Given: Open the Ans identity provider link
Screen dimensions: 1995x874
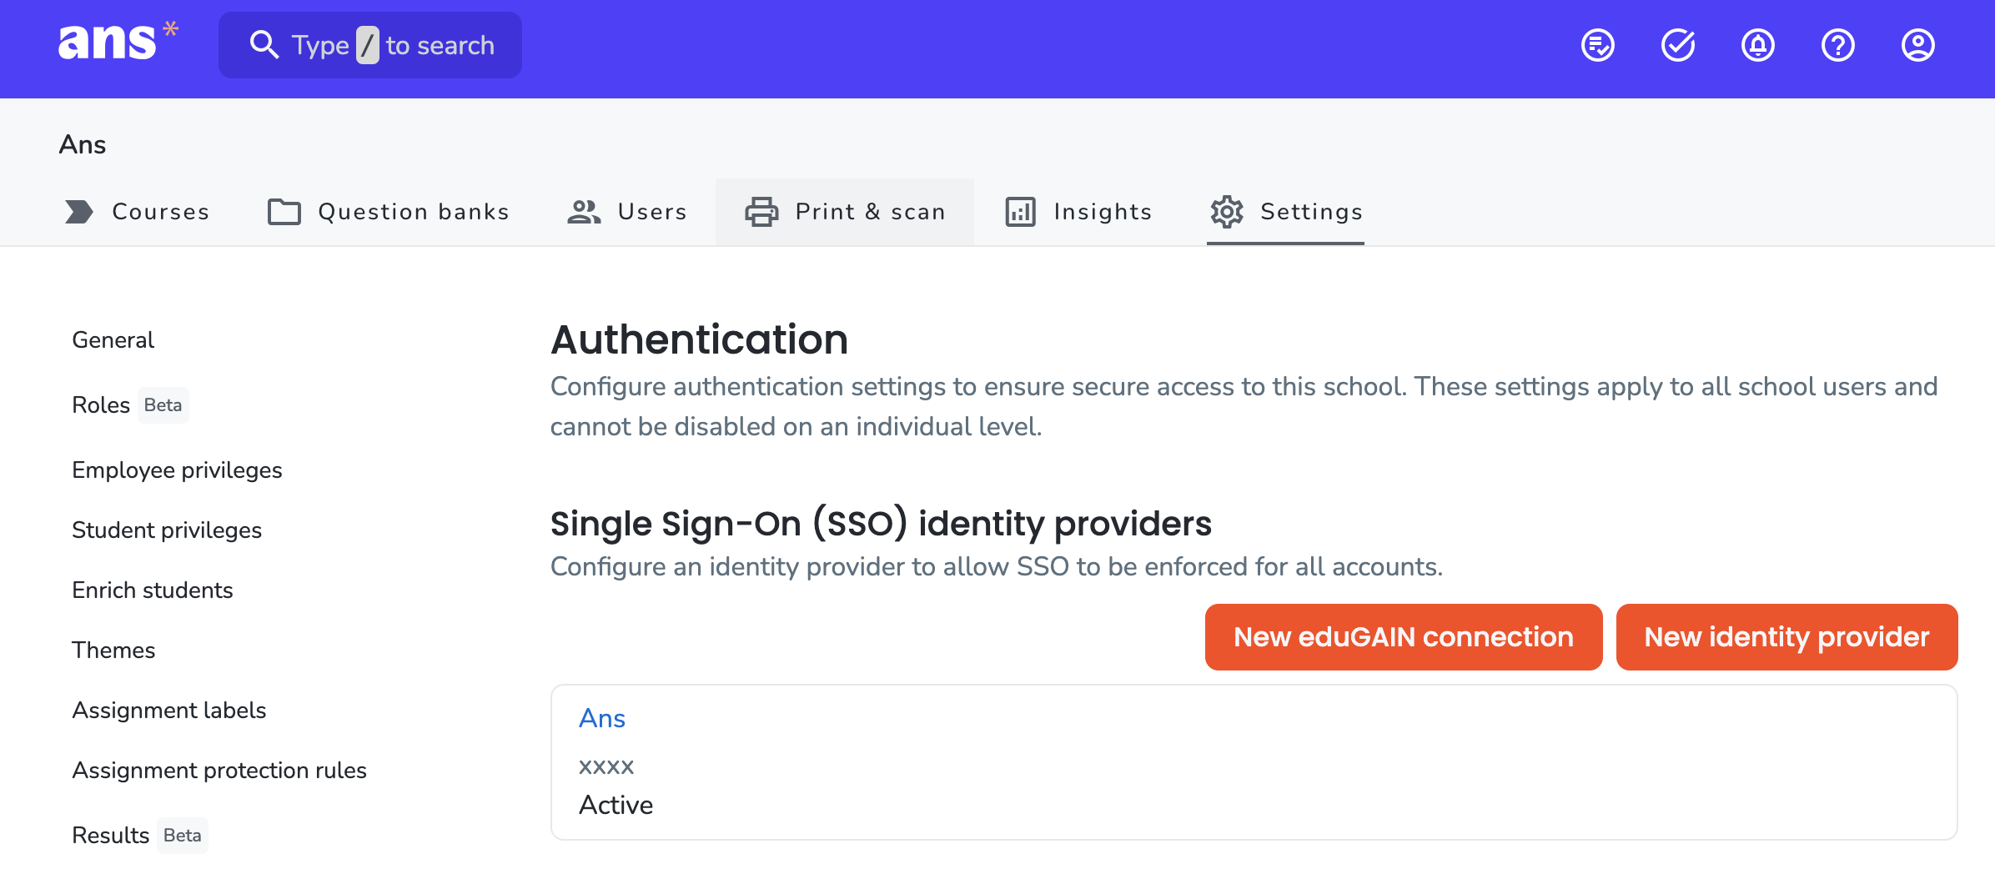Looking at the screenshot, I should pyautogui.click(x=602, y=718).
